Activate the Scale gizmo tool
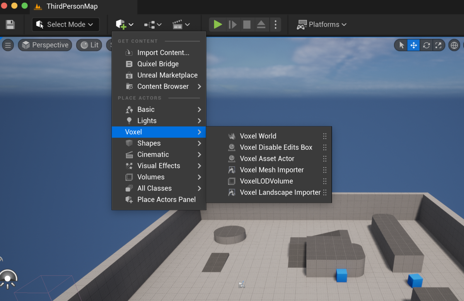 (x=438, y=45)
